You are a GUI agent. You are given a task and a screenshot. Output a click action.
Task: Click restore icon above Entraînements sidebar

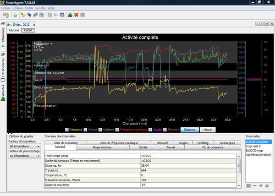click(3, 54)
